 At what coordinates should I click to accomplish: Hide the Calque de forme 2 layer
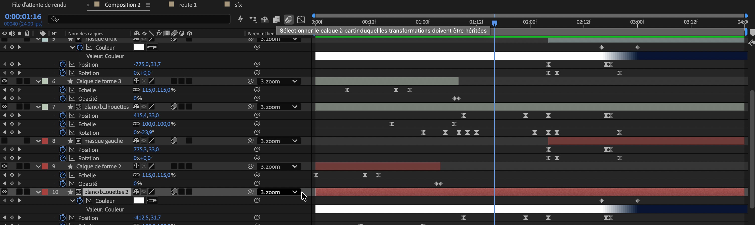pyautogui.click(x=5, y=167)
